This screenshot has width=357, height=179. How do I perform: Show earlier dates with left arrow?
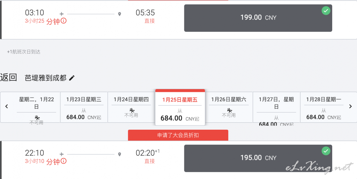tap(7, 106)
